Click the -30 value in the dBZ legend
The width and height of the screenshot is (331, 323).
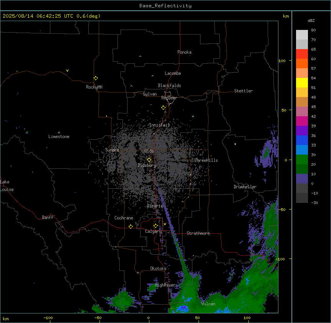[314, 203]
